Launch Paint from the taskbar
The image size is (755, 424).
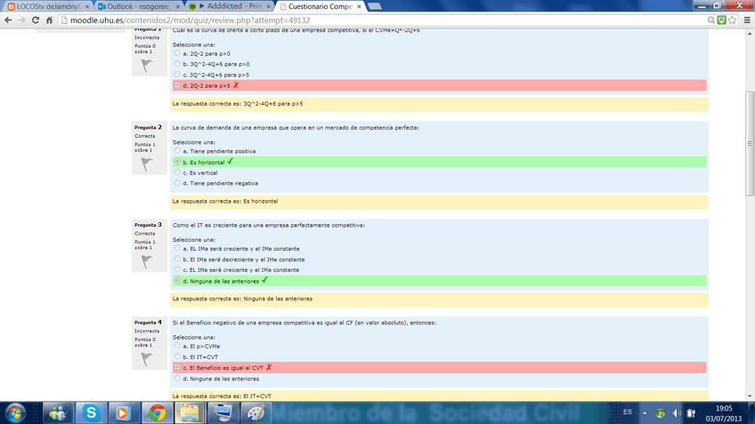(x=255, y=412)
